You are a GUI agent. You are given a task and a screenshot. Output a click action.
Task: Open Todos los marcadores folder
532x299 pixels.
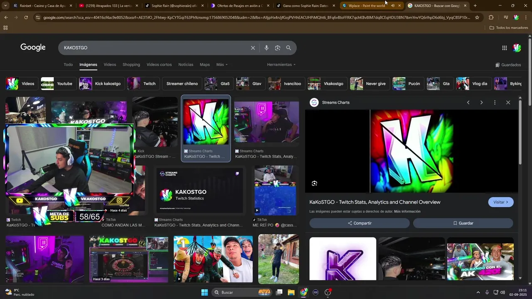pos(509,27)
